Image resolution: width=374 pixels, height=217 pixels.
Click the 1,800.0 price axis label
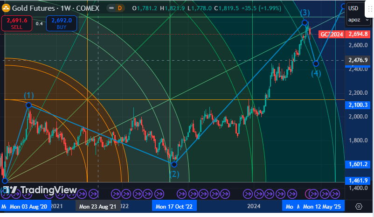358,140
